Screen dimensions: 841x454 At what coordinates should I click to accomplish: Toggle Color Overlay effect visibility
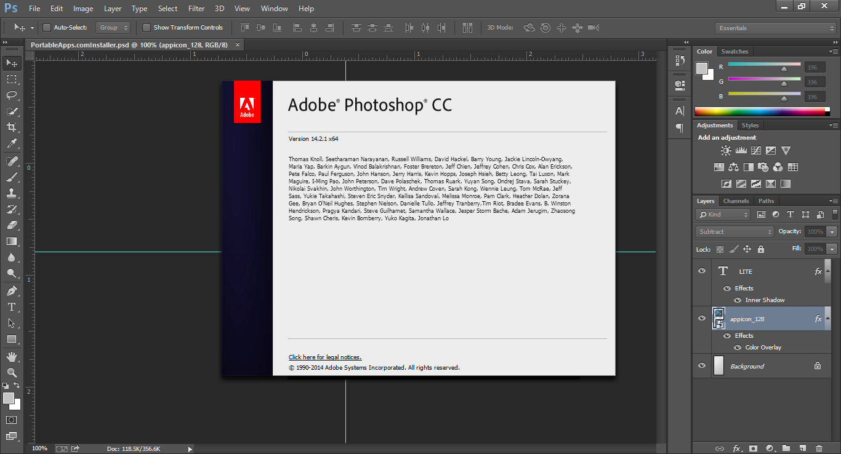(738, 348)
